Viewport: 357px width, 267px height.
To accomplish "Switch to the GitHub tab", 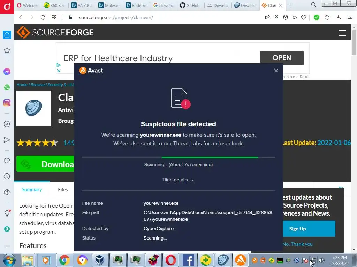I will click(190, 5).
